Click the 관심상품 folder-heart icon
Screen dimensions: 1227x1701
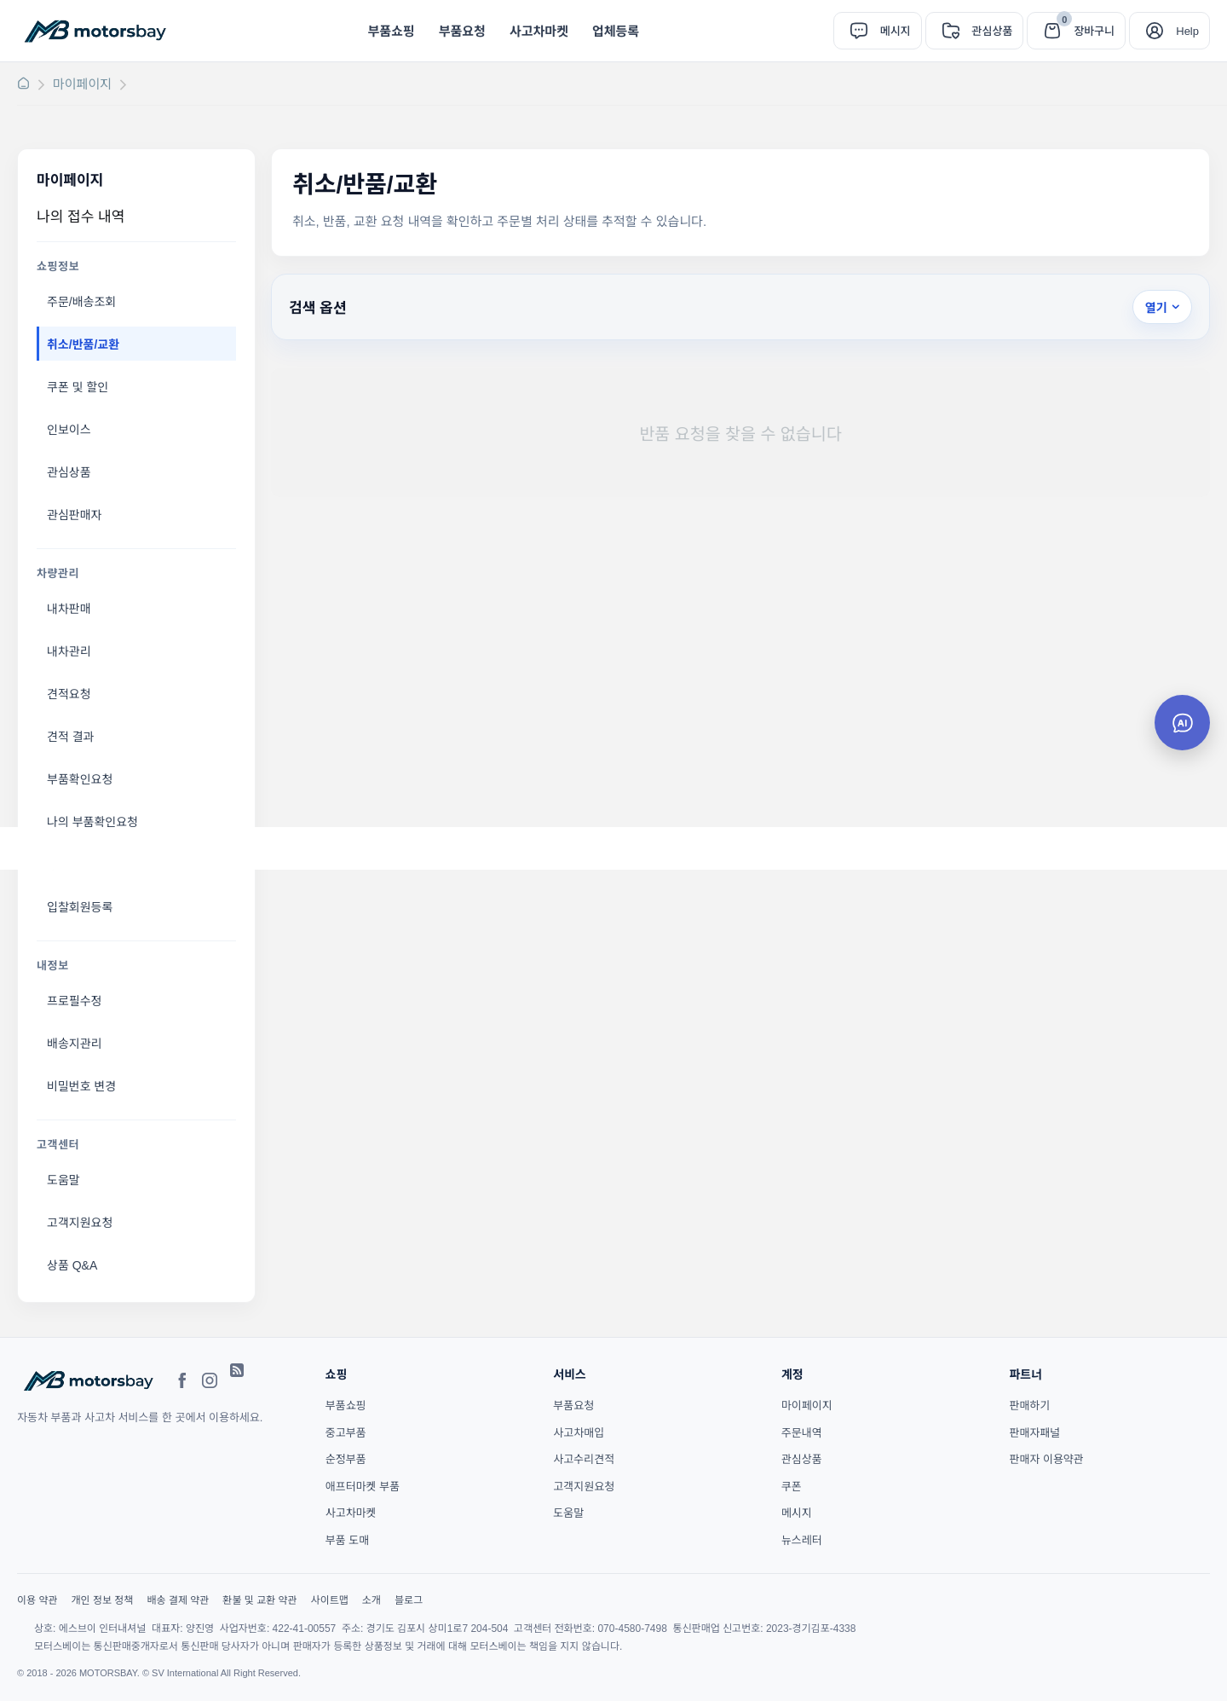click(951, 31)
